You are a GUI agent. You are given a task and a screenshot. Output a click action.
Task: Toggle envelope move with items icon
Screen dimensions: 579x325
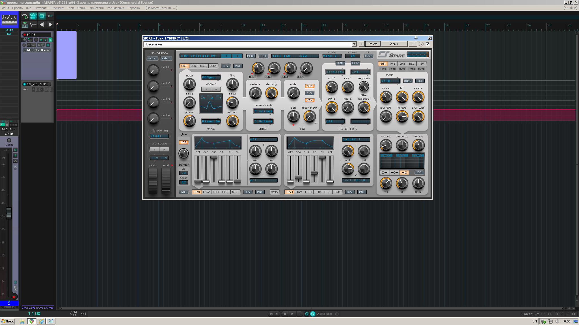tap(33, 16)
